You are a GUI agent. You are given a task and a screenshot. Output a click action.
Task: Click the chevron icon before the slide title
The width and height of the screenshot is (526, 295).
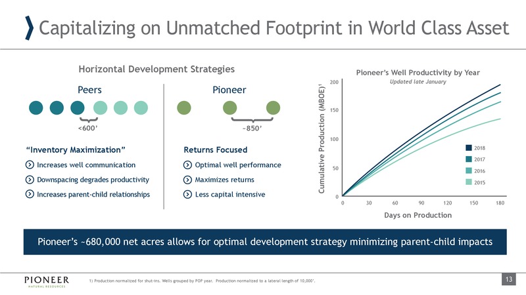coord(30,28)
